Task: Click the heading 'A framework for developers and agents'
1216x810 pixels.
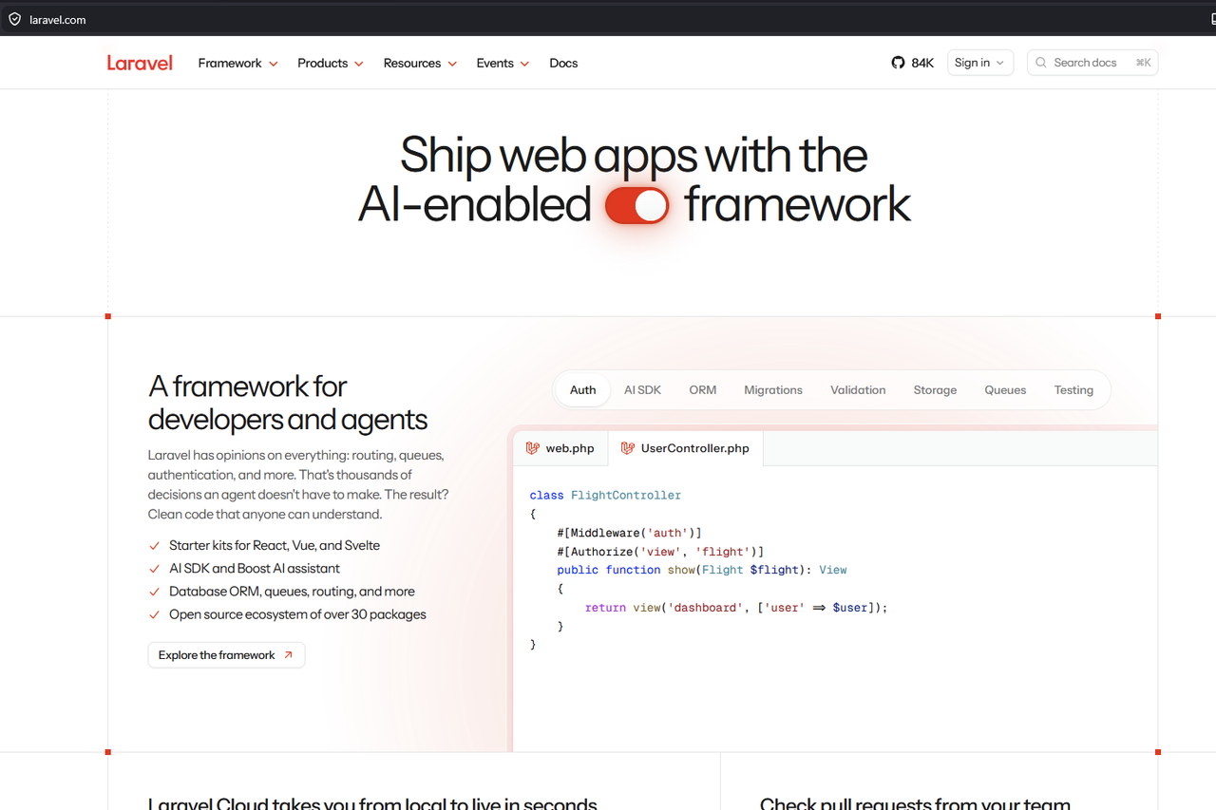Action: [288, 403]
